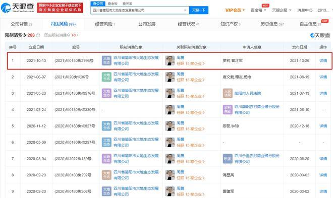The image size is (333, 198).
Task: Open 详情 for row 2 dated 2021-06-07
Action: point(323,77)
